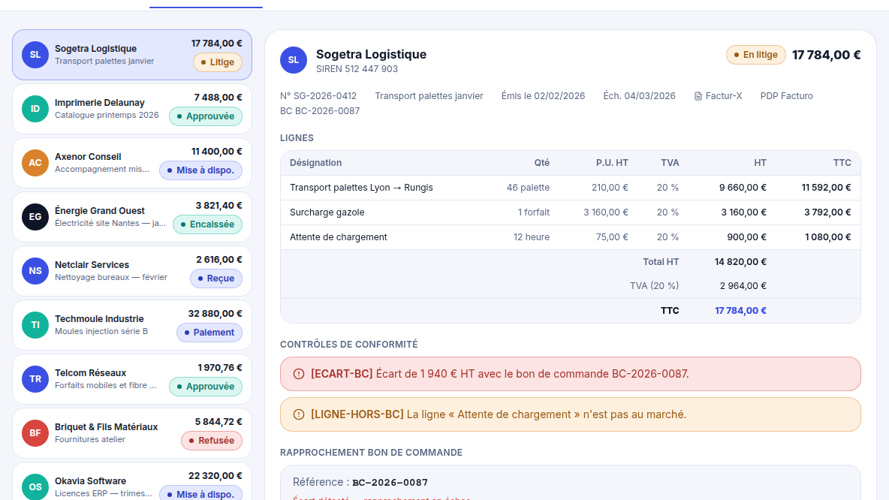The width and height of the screenshot is (889, 500).
Task: Click the ECART-BC compliance alert
Action: pyautogui.click(x=571, y=374)
